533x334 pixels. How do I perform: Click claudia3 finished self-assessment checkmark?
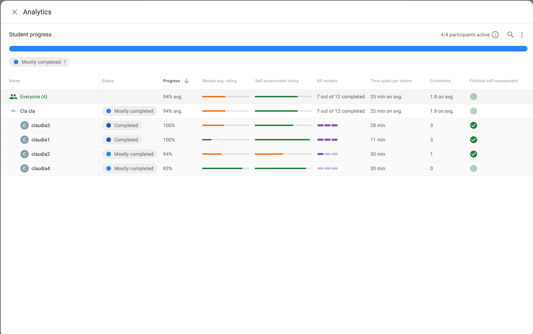point(473,125)
